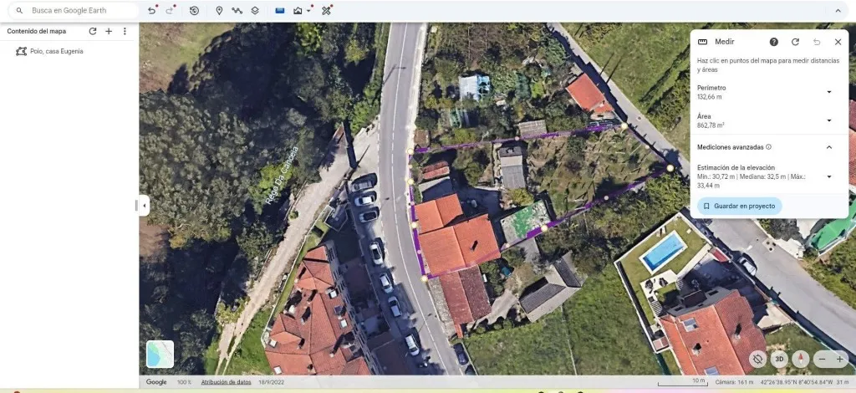Click the 862,78 m² area value
The height and width of the screenshot is (393, 856).
coord(711,125)
